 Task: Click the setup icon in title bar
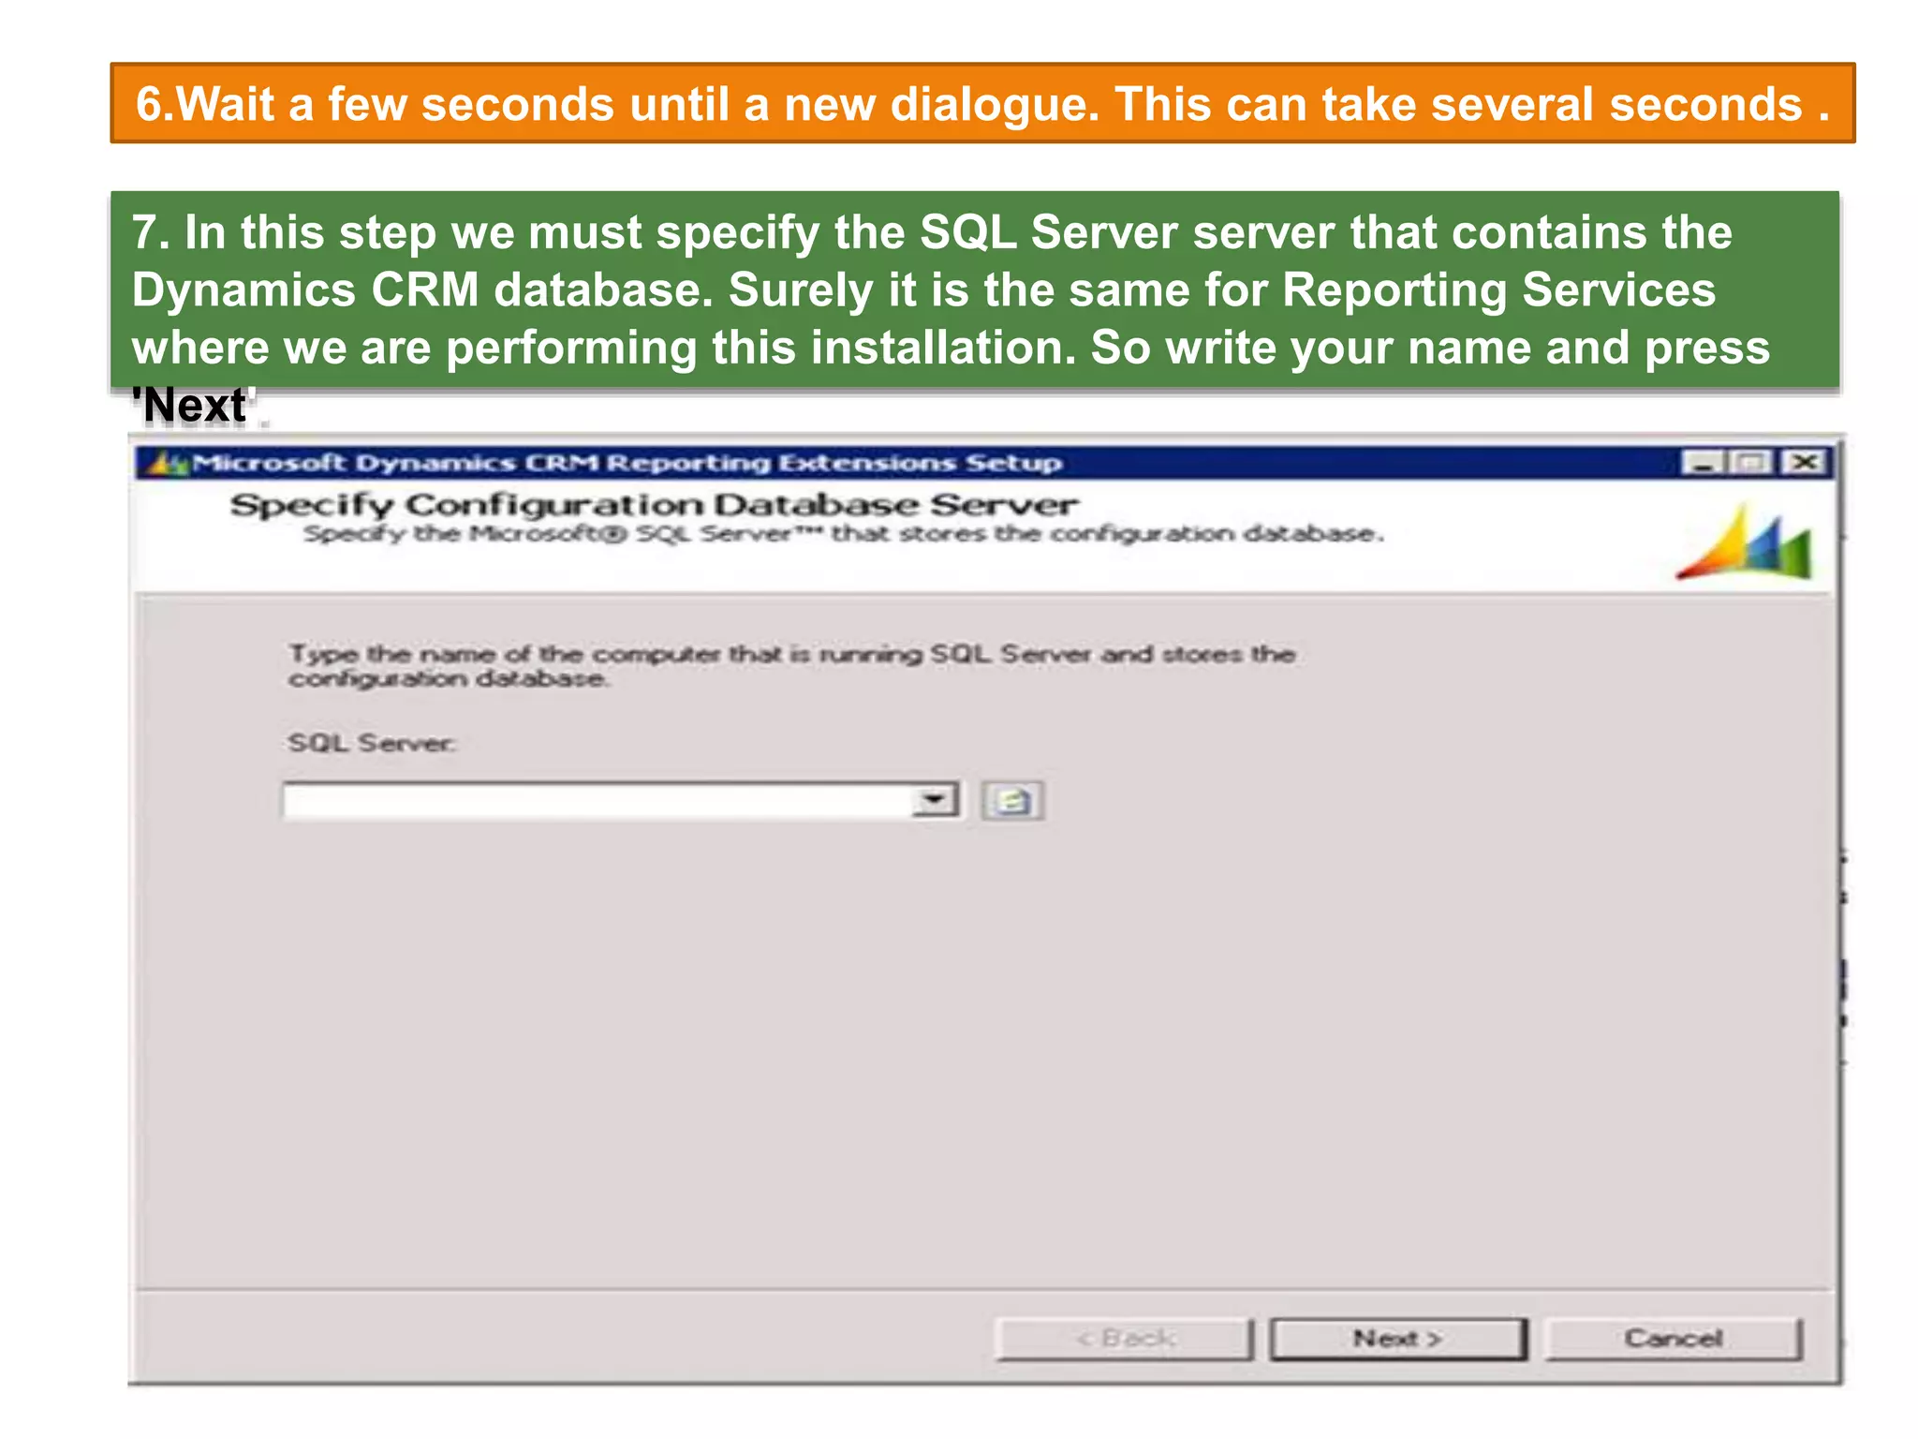point(167,463)
